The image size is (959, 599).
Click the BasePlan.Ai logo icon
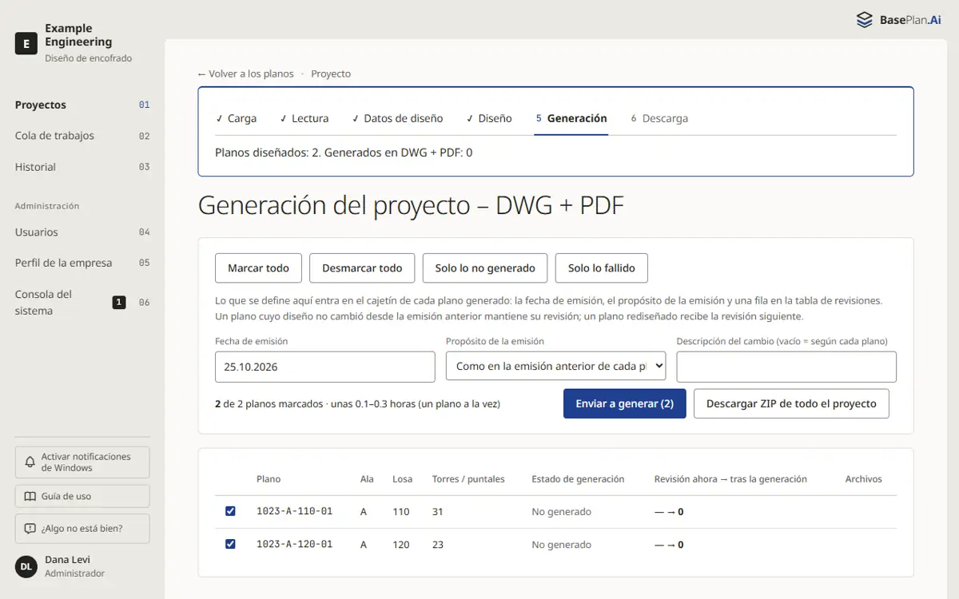point(864,20)
